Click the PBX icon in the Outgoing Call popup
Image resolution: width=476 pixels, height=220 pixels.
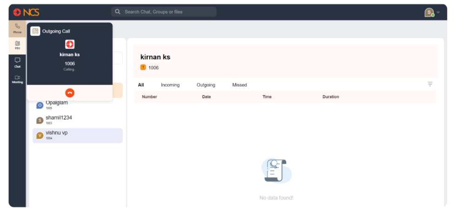pos(35,31)
